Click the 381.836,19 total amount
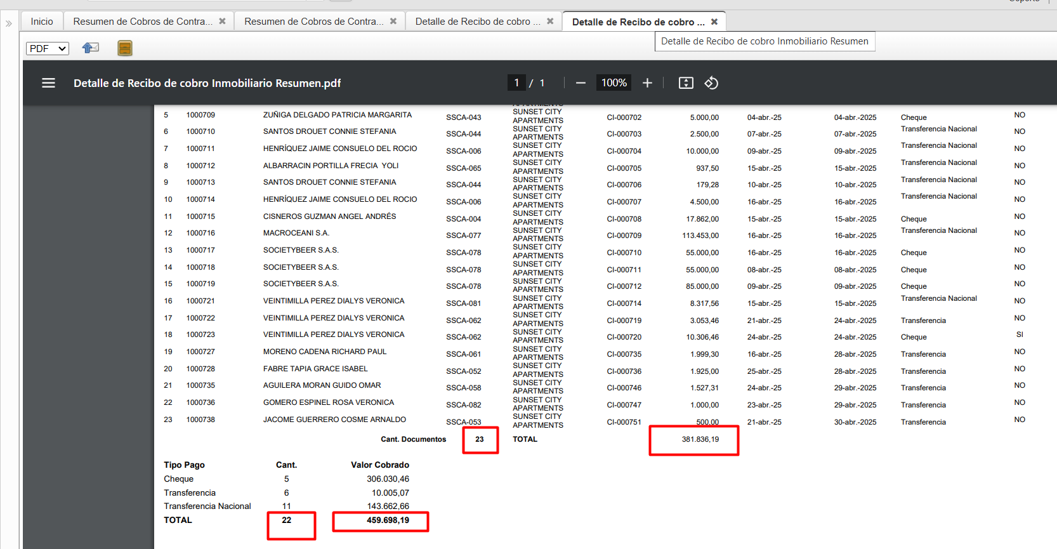1057x549 pixels. (700, 439)
